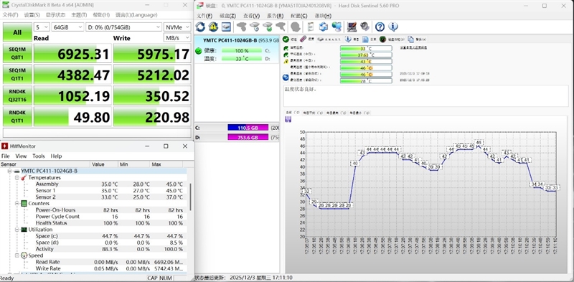Collapse the Utilization group in HWMonitor
The image size is (574, 282).
(17, 230)
